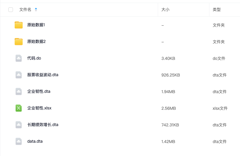Click the data.dta file icon
This screenshot has height=156, width=240.
[x=19, y=141]
